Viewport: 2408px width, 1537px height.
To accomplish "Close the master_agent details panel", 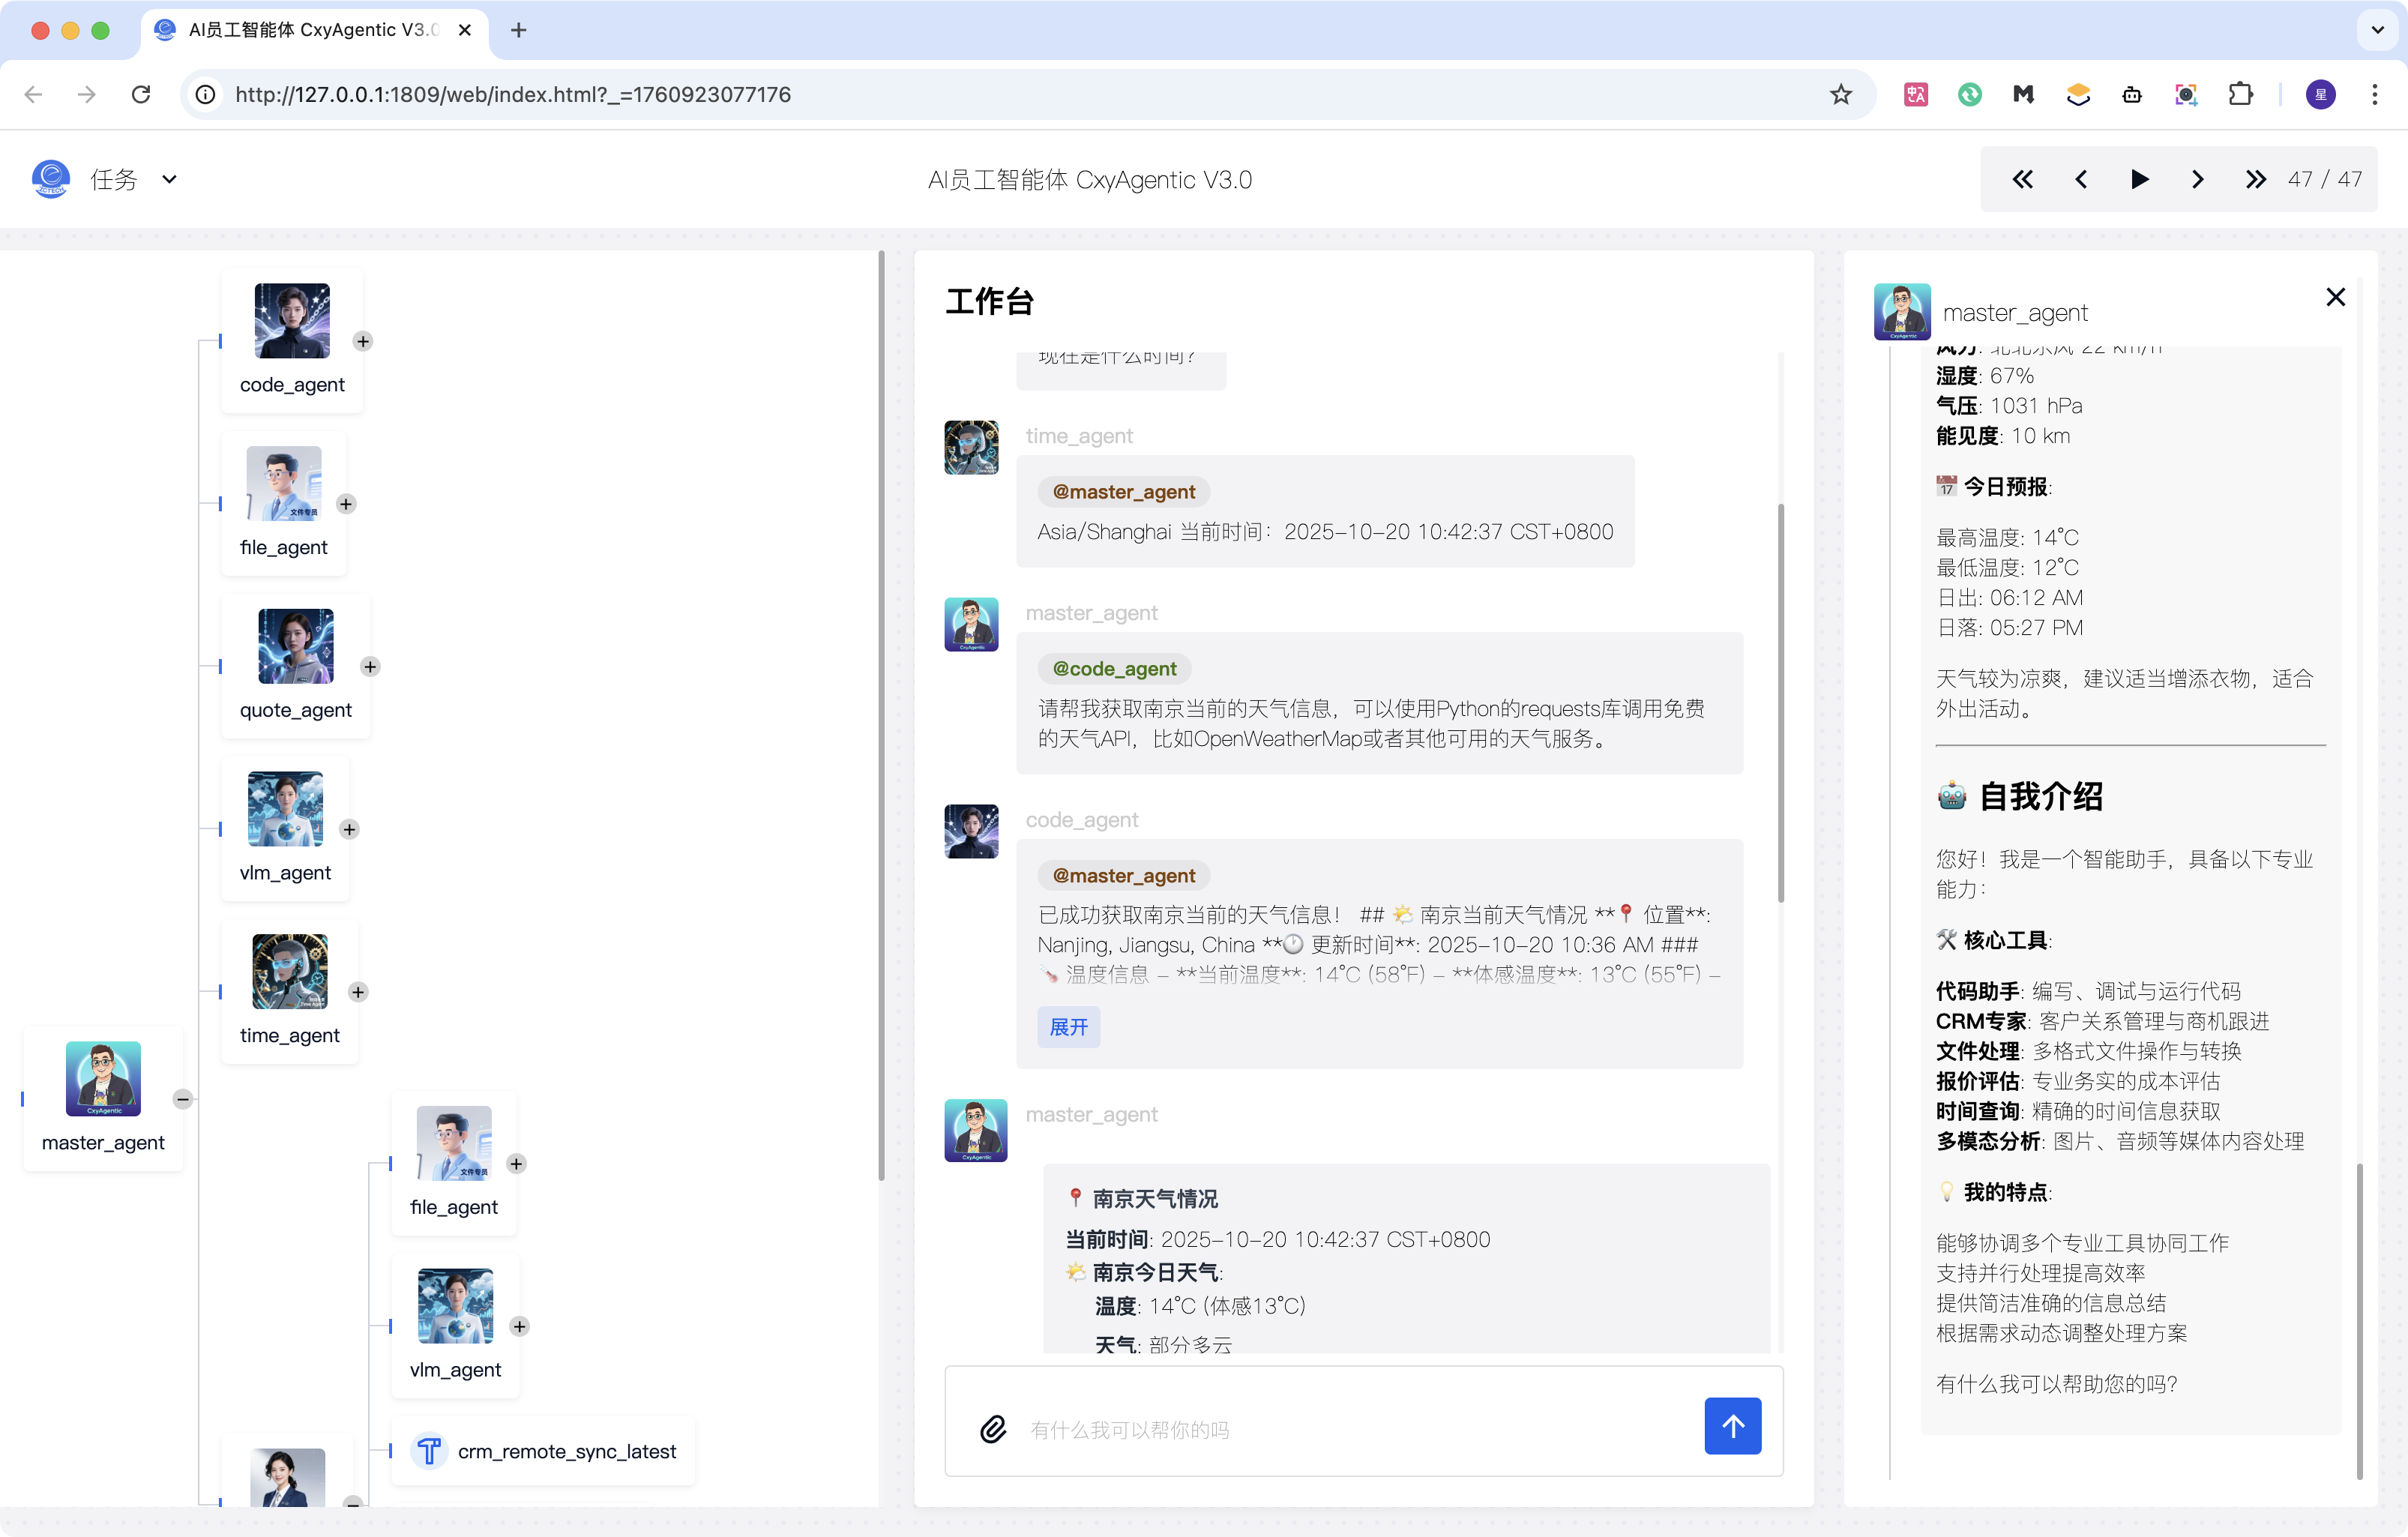I will click(2335, 297).
